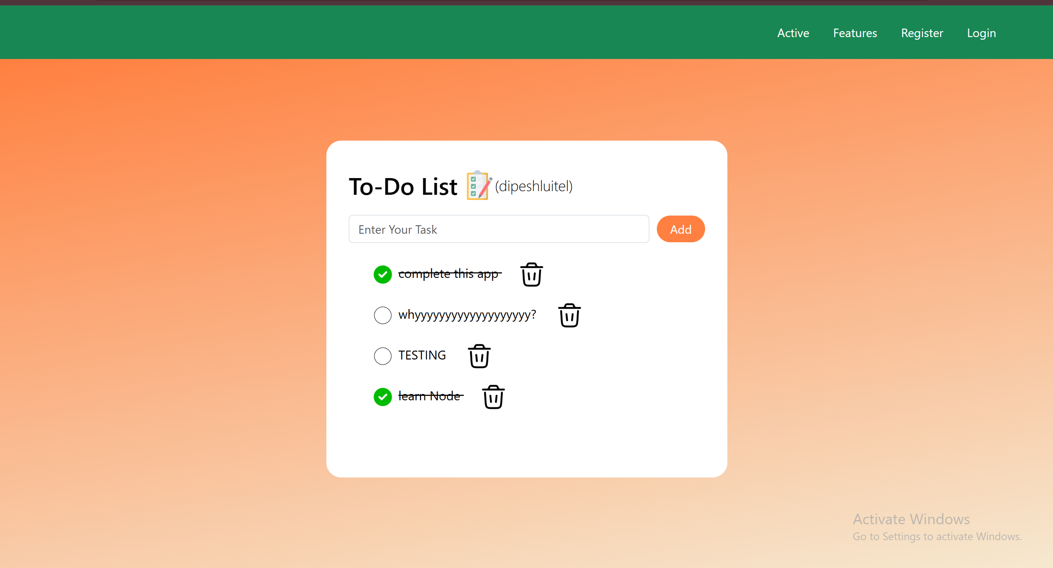Mark 'whyyyyyyyyyyyyyyyyyy?' task as done
The height and width of the screenshot is (568, 1053).
click(382, 315)
